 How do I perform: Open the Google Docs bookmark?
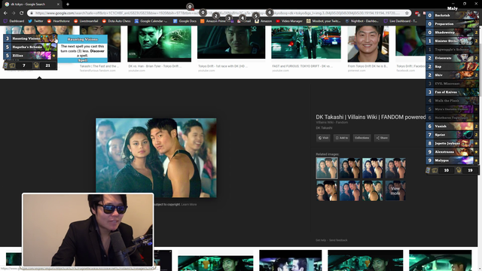pos(185,21)
